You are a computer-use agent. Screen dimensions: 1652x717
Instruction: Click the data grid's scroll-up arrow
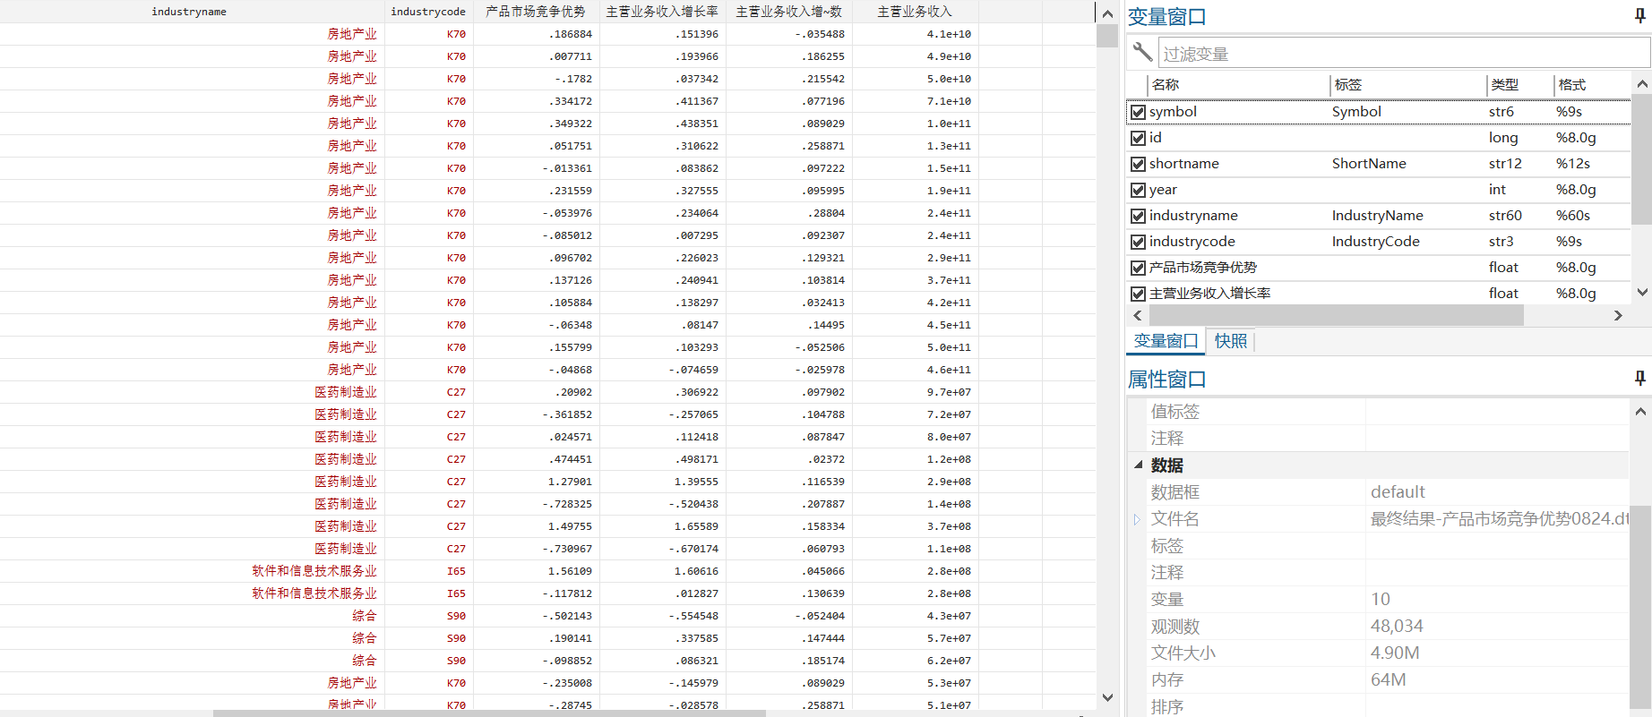tap(1107, 13)
